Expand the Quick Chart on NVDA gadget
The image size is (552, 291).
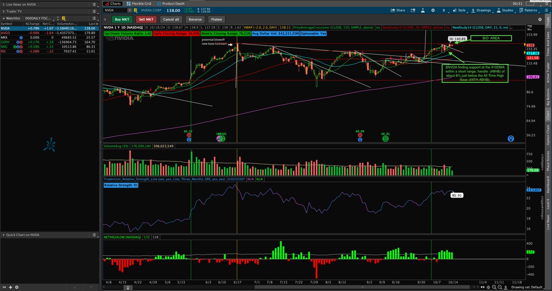tap(3, 235)
